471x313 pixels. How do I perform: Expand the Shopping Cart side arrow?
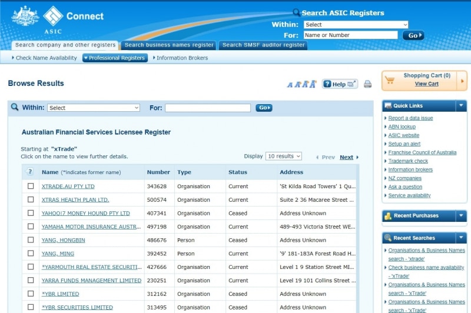click(462, 81)
